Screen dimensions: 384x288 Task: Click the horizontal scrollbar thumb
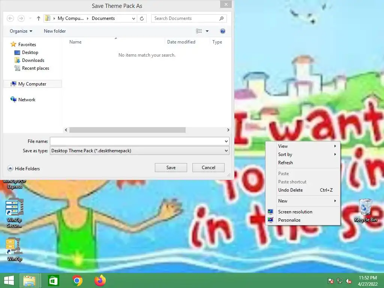(x=127, y=130)
